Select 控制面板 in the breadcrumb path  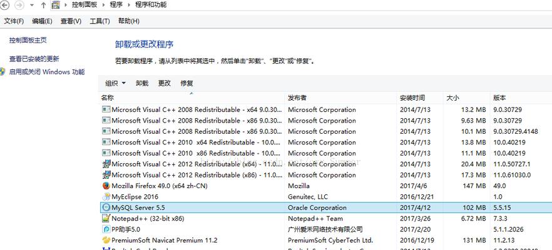point(83,5)
